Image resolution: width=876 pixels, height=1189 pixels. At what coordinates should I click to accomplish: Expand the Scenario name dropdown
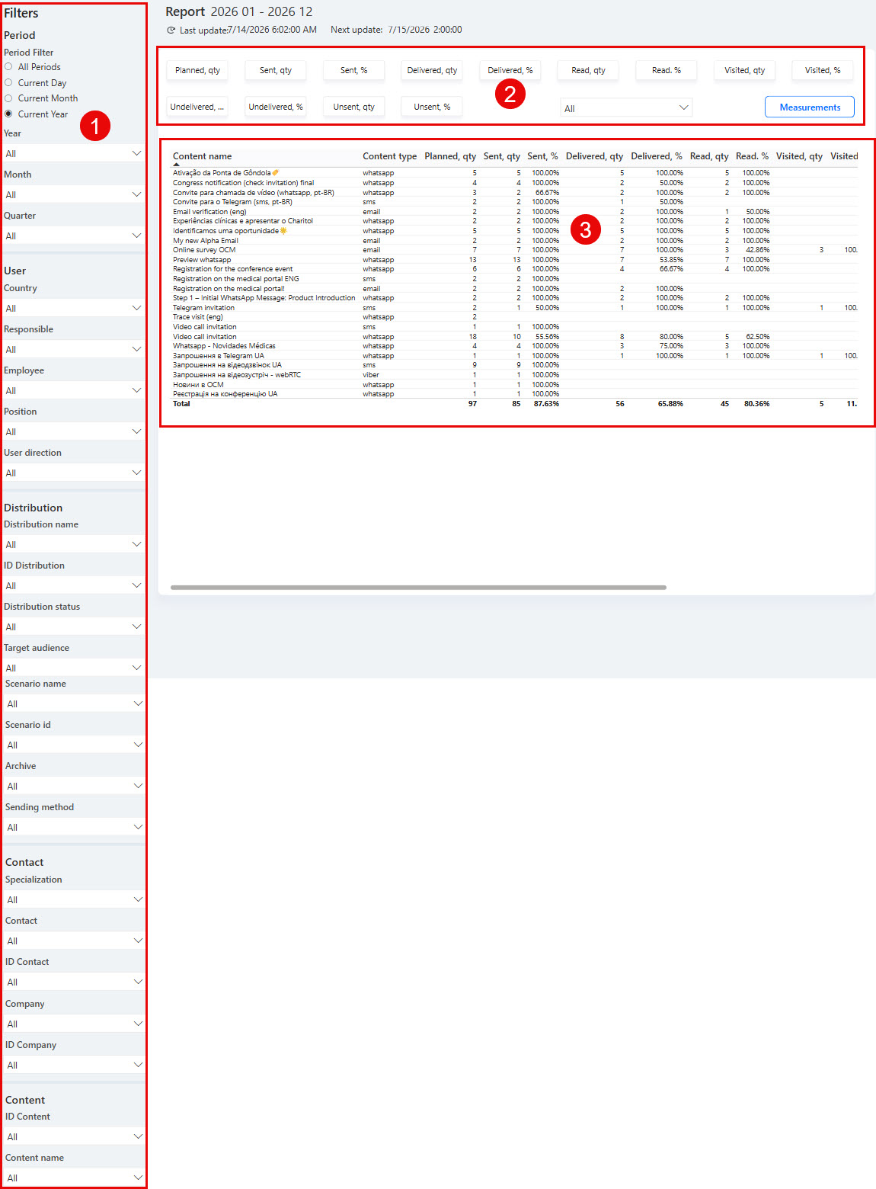74,703
